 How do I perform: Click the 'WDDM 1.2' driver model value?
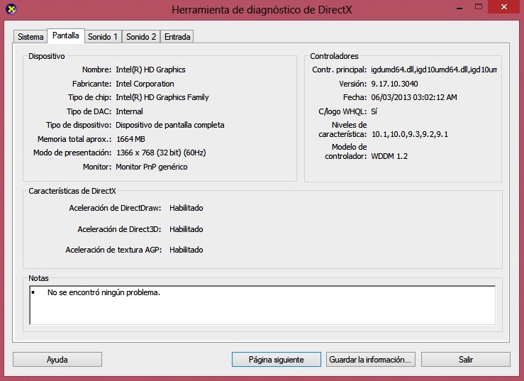[x=389, y=156]
